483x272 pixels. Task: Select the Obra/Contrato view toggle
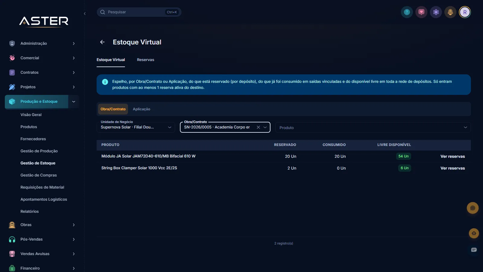pos(113,109)
